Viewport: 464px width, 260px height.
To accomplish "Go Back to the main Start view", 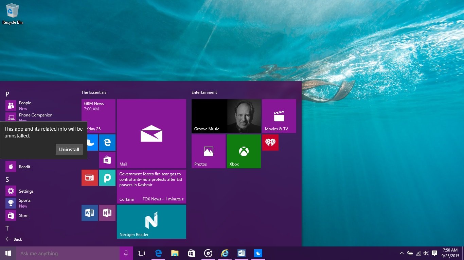I will click(x=14, y=239).
